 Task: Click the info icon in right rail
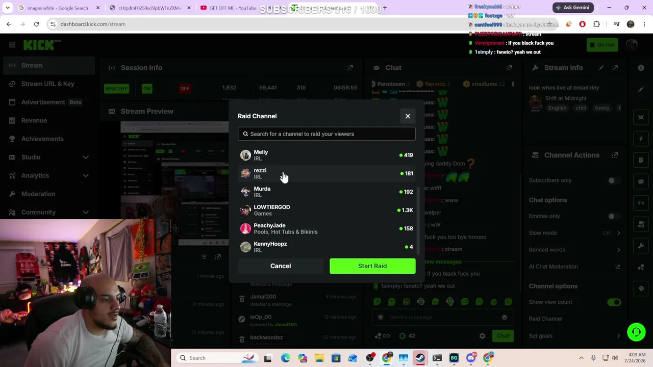click(641, 68)
